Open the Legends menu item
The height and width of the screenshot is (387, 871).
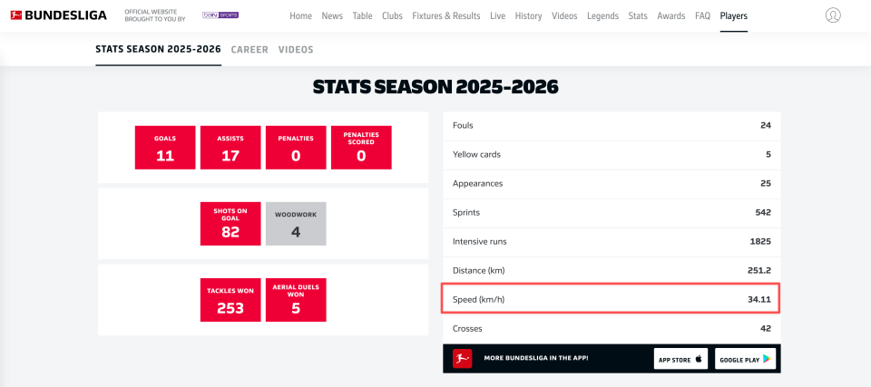pyautogui.click(x=602, y=16)
